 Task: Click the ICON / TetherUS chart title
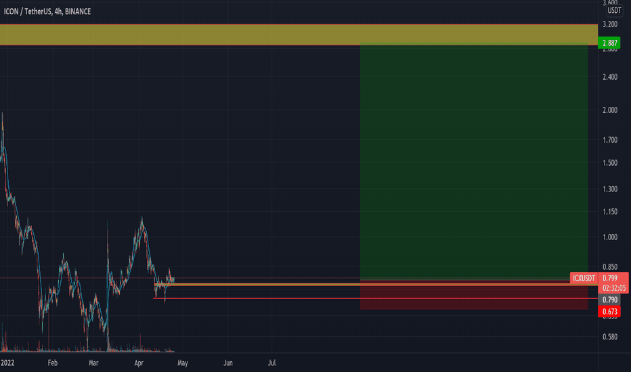(47, 11)
